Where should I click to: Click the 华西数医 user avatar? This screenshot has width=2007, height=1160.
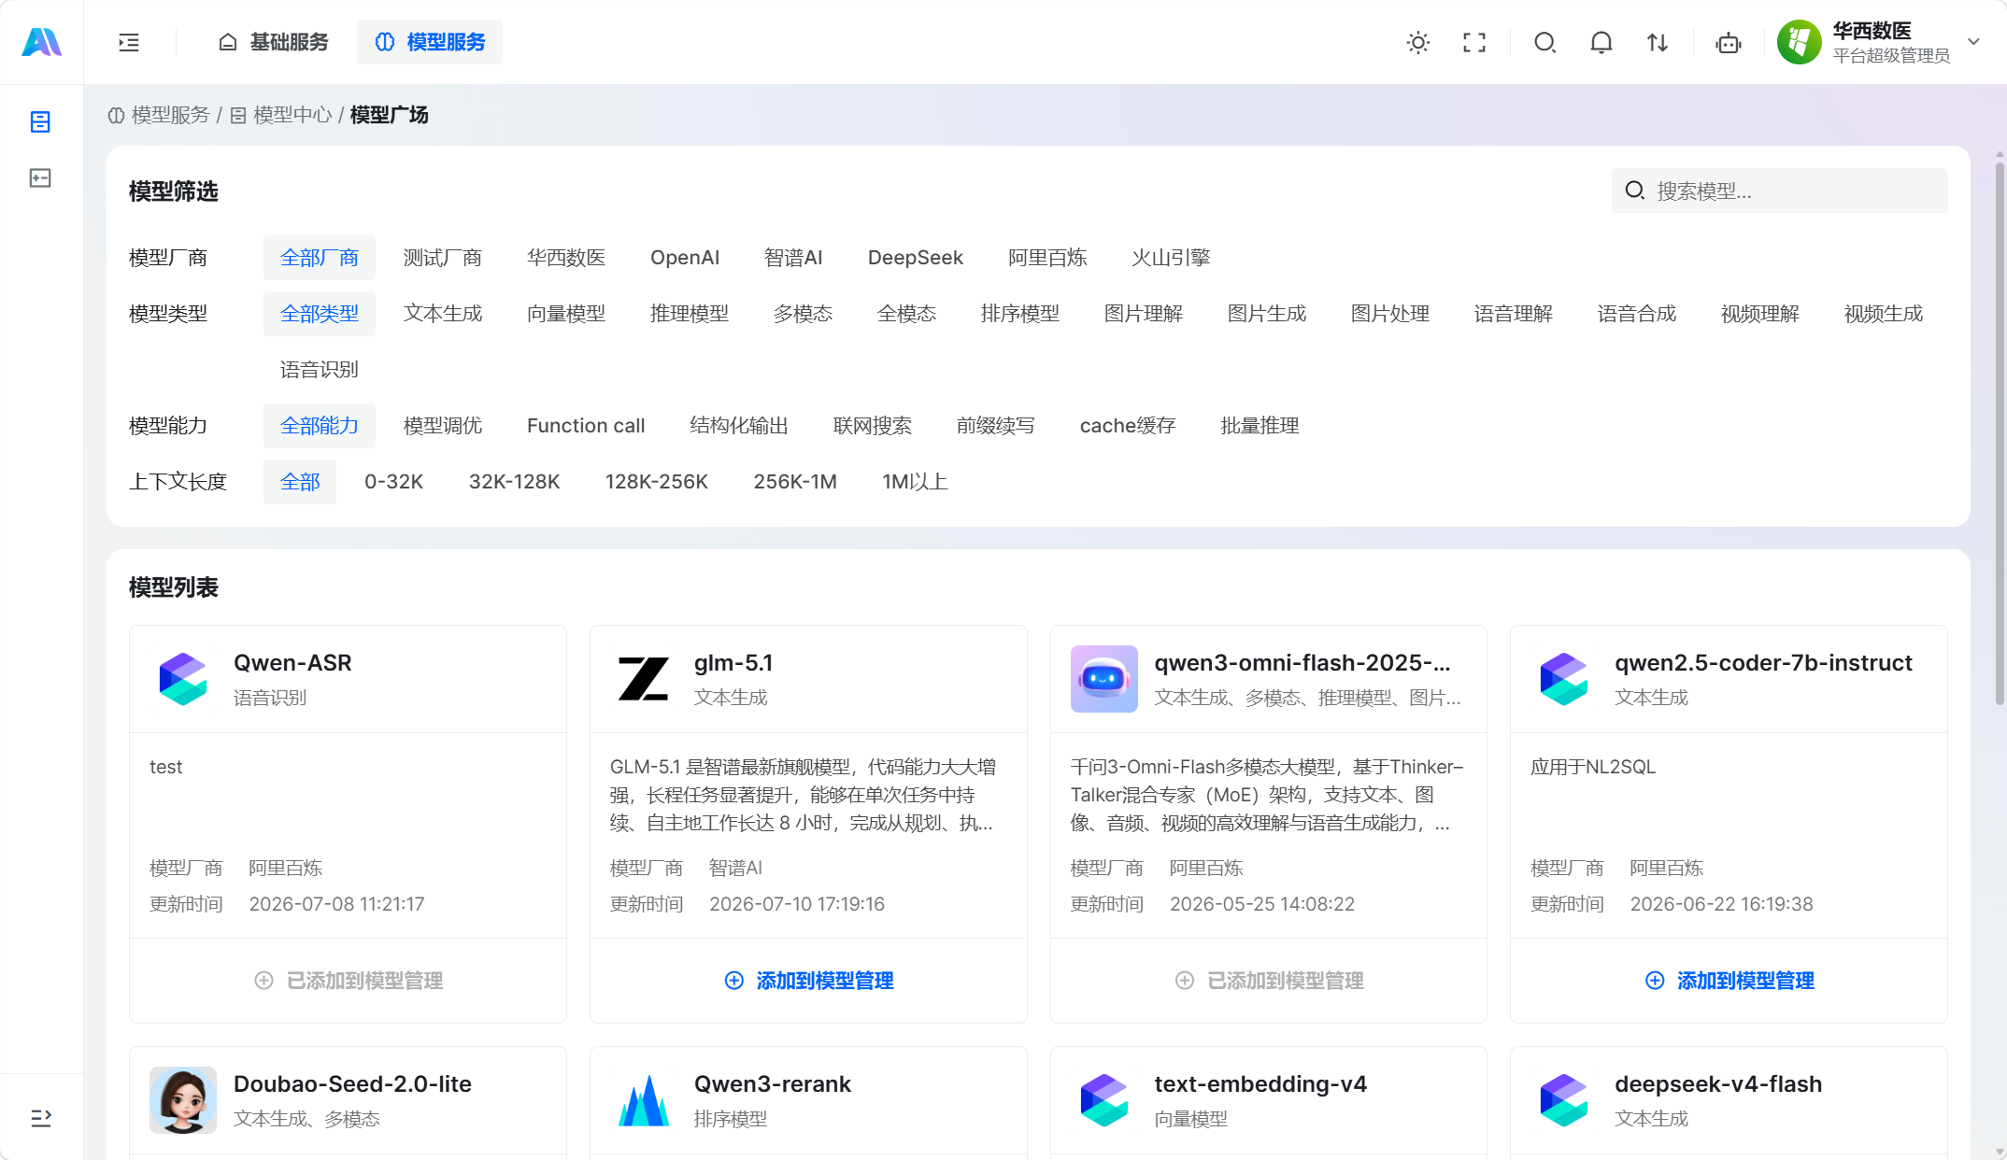pyautogui.click(x=1799, y=42)
